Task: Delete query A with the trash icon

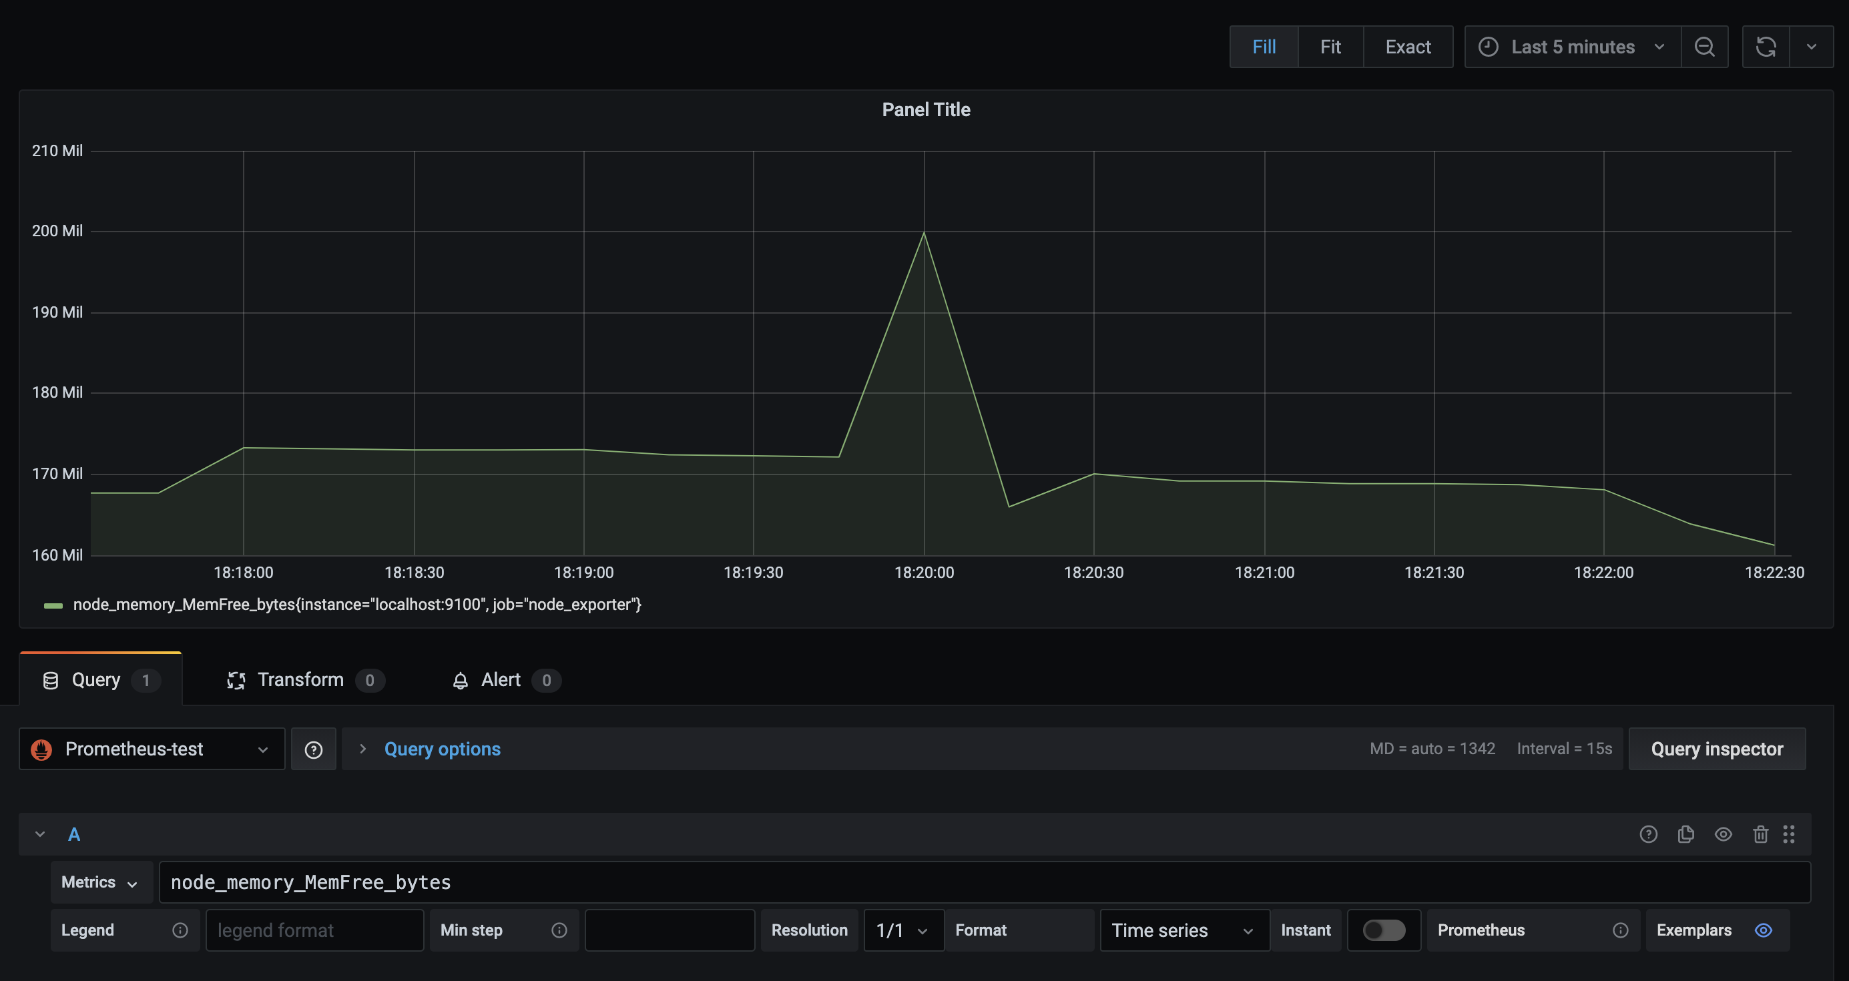Action: [1760, 834]
